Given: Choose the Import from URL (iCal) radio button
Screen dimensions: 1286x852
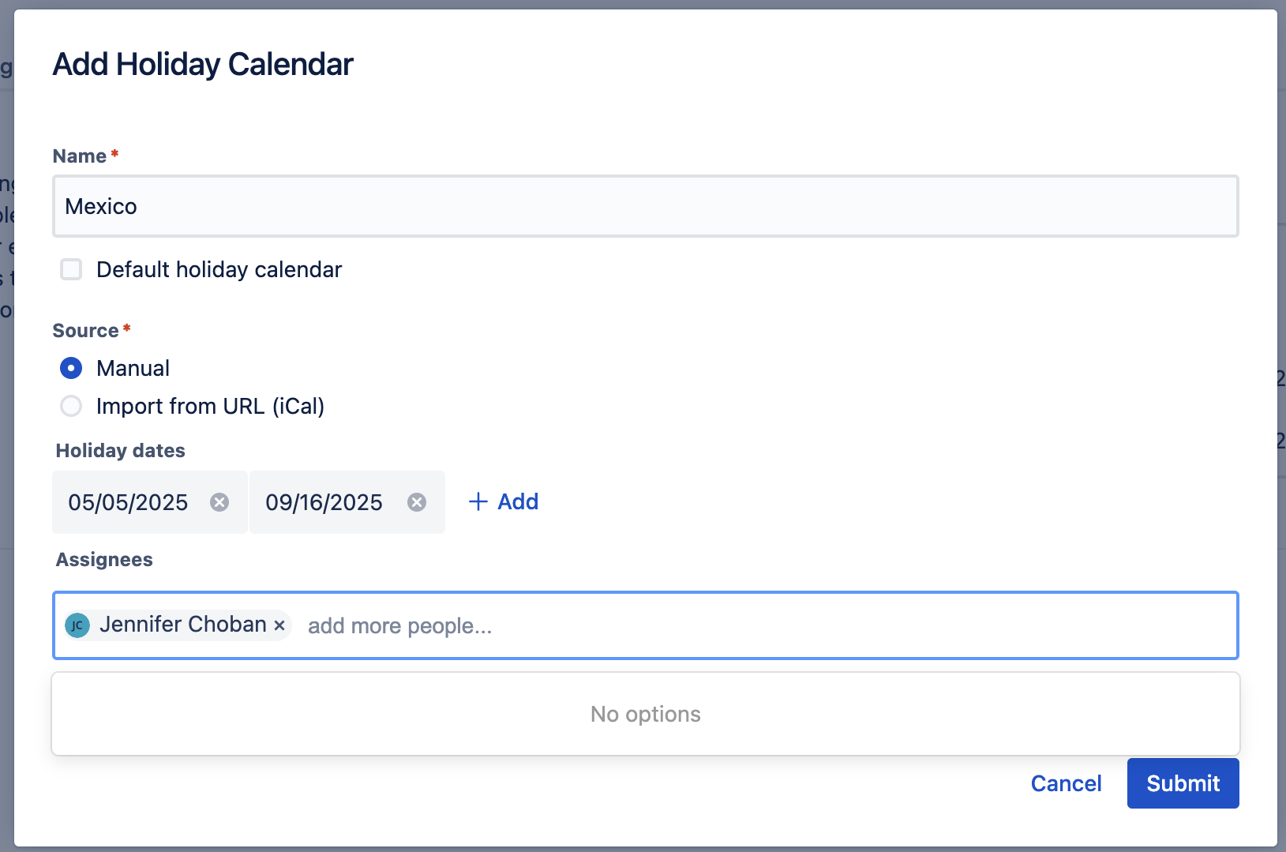Looking at the screenshot, I should click(71, 406).
